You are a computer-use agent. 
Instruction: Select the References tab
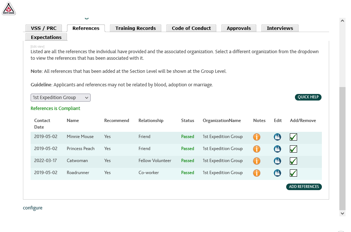86,28
